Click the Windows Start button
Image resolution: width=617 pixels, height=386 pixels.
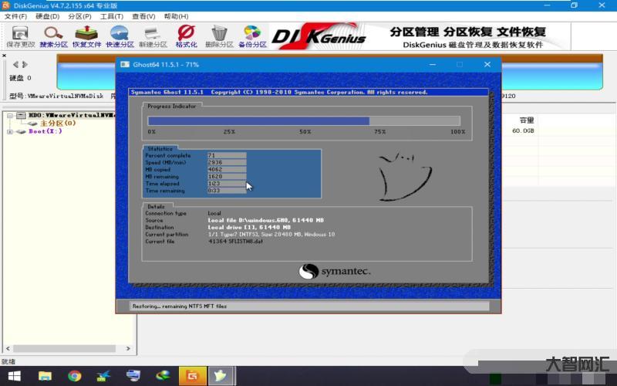click(x=14, y=376)
